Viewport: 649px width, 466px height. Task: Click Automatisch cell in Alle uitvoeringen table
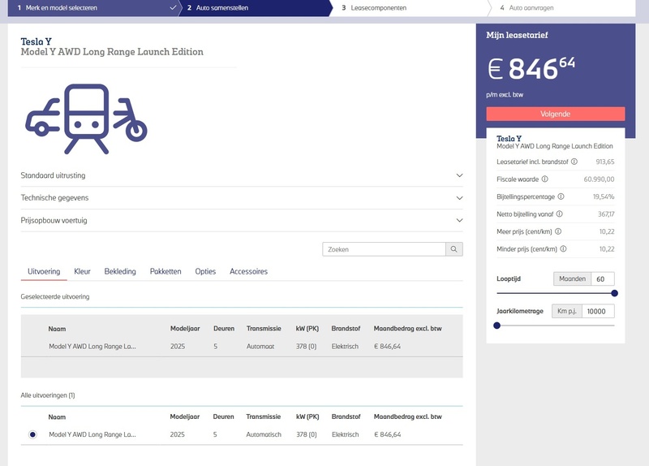264,434
